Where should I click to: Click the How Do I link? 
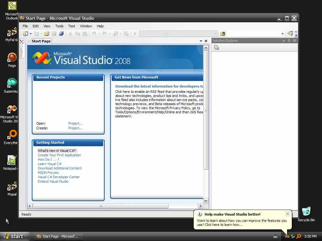click(x=48, y=159)
